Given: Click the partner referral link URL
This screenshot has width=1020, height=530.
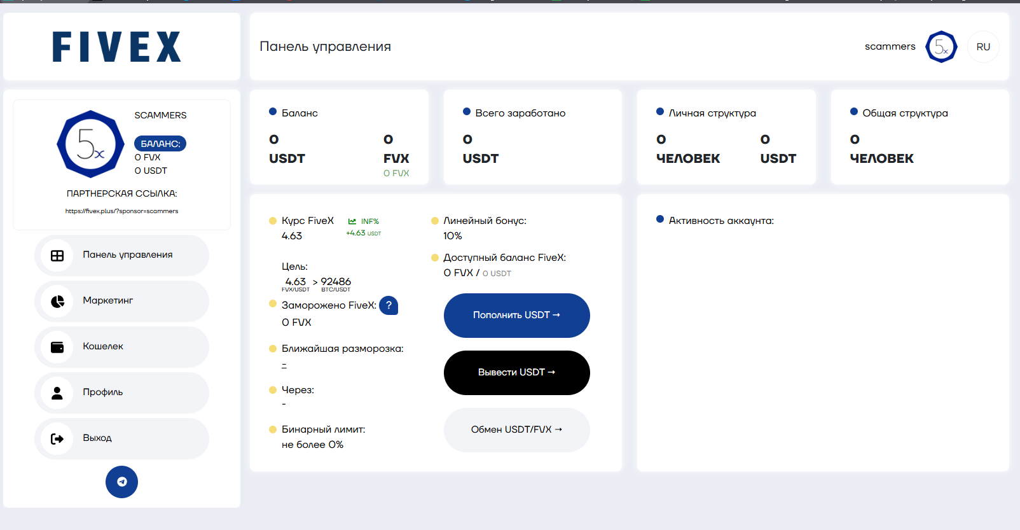Looking at the screenshot, I should [121, 211].
